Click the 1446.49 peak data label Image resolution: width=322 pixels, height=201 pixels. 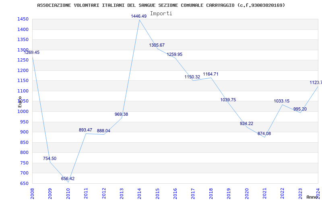point(139,16)
